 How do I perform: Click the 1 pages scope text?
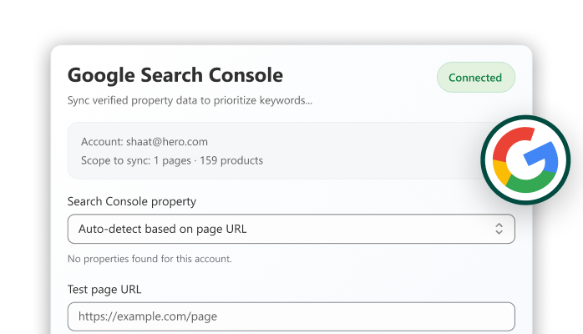(172, 160)
